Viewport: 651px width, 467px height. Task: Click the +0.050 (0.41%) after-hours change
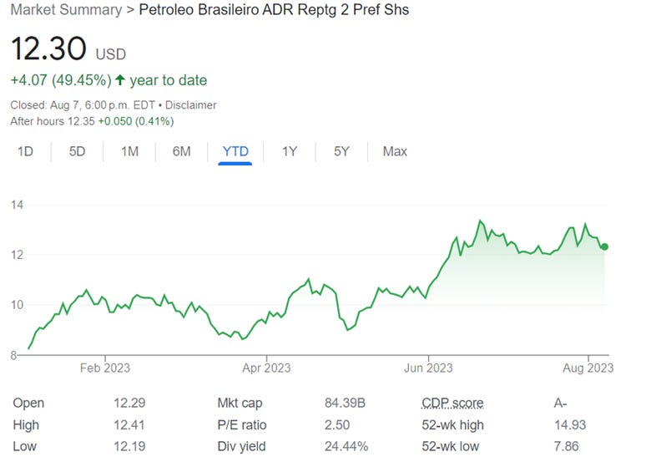[136, 121]
